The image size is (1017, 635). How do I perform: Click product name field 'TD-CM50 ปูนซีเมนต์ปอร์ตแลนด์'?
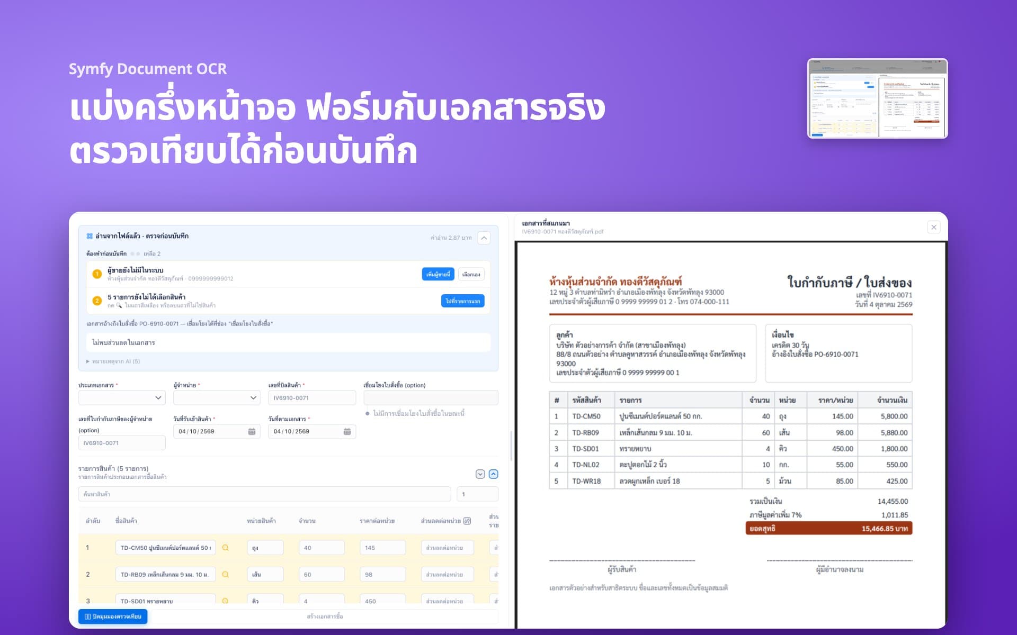pyautogui.click(x=165, y=548)
